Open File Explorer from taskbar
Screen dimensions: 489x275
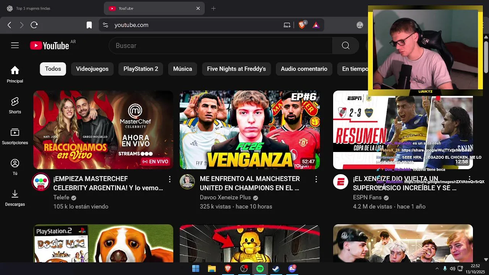(x=212, y=269)
